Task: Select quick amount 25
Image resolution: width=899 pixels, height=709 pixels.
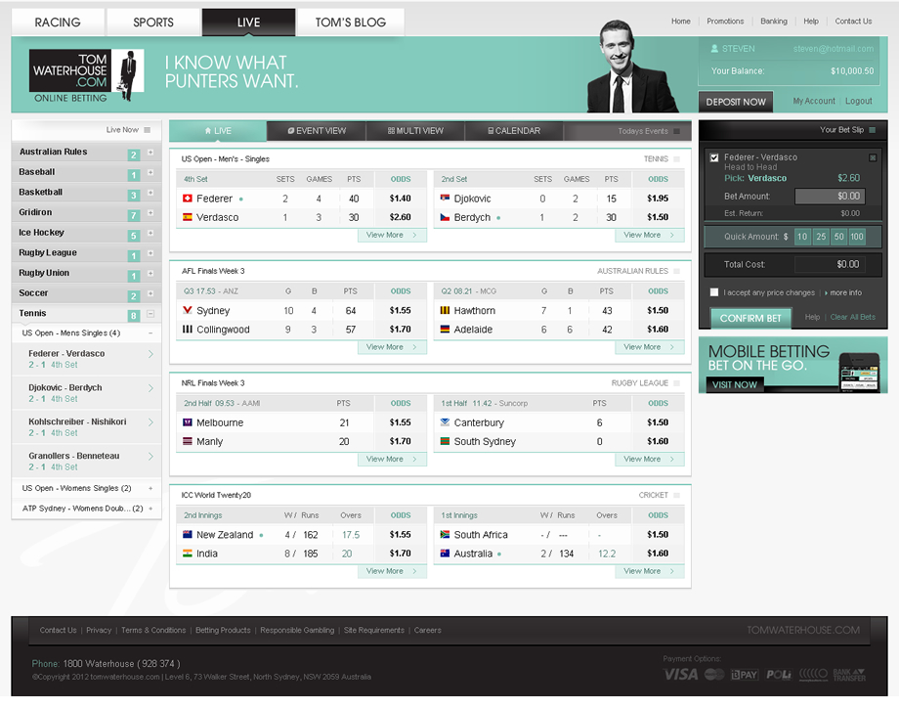Action: click(x=821, y=237)
